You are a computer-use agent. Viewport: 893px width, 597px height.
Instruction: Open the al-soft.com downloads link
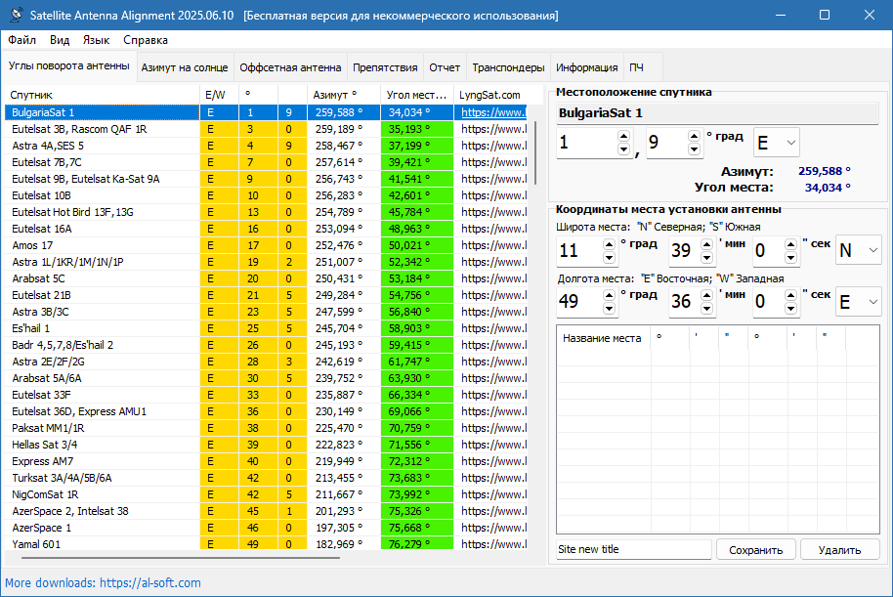click(x=150, y=582)
